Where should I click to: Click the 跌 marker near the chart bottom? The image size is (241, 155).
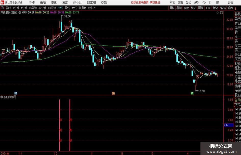pos(192,93)
